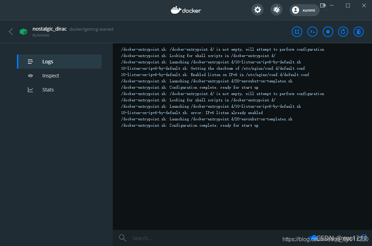The image size is (372, 246).
Task: Restart the nostalgic_dirac container
Action: (343, 32)
